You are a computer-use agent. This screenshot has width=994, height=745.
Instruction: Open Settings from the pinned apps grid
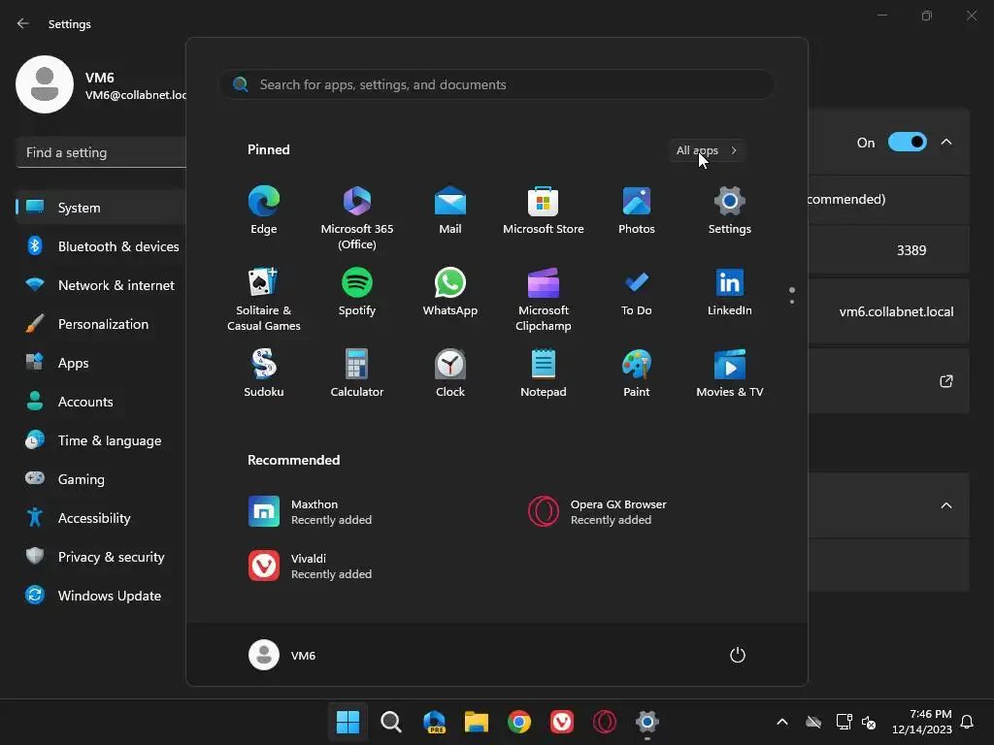point(730,211)
